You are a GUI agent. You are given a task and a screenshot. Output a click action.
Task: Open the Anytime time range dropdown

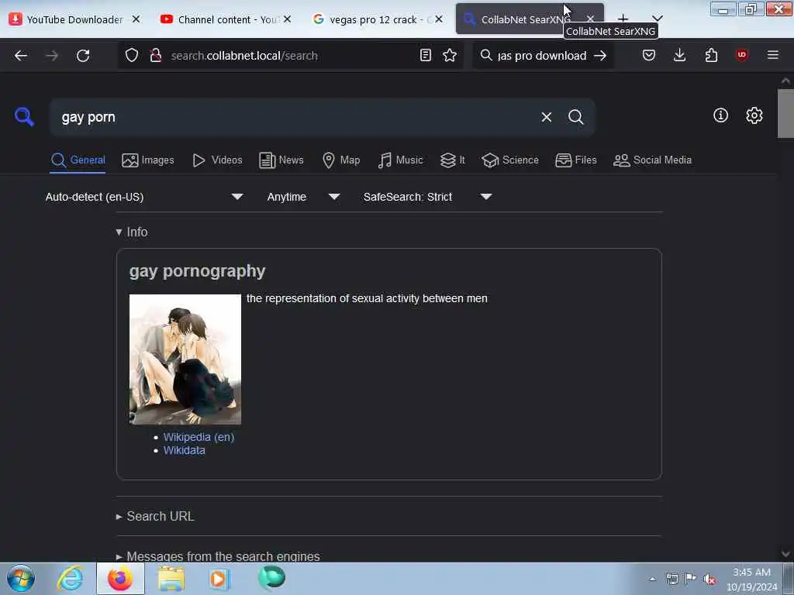pos(303,197)
